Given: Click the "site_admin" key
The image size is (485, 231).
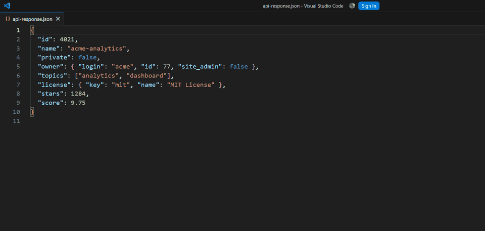Looking at the screenshot, I should (200, 67).
